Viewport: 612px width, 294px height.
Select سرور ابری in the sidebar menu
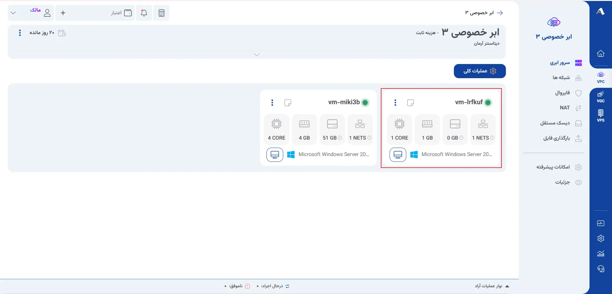tap(566, 63)
